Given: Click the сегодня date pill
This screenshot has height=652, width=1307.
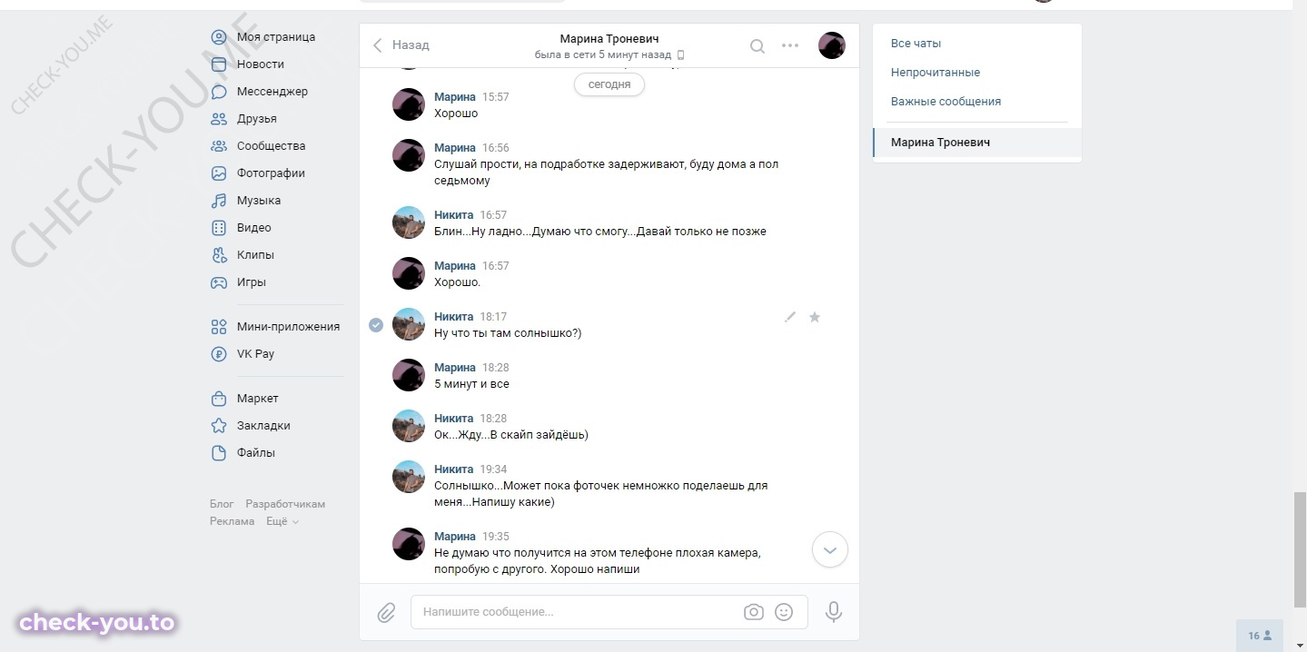Looking at the screenshot, I should (x=609, y=84).
